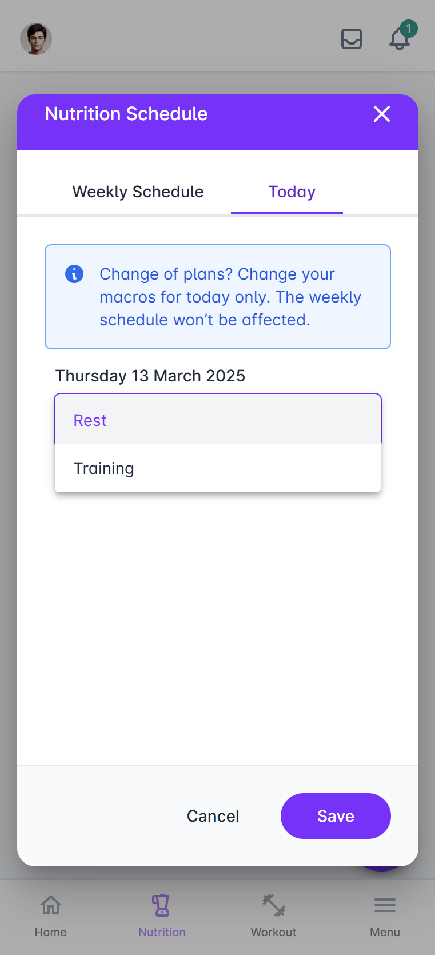Open the hamburger Menu icon

click(x=385, y=905)
